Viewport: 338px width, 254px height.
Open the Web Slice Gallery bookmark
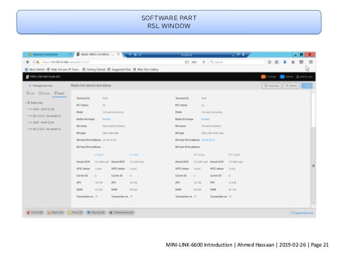click(x=146, y=69)
